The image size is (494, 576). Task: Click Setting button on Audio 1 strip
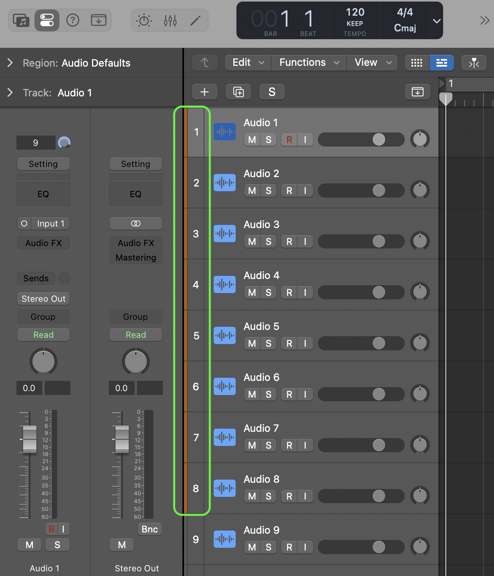[43, 164]
